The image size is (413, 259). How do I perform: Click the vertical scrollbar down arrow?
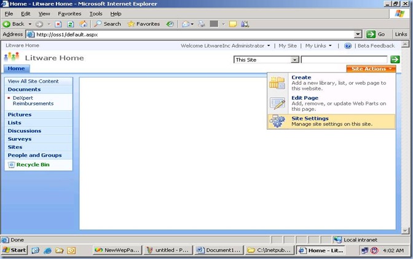click(405, 231)
